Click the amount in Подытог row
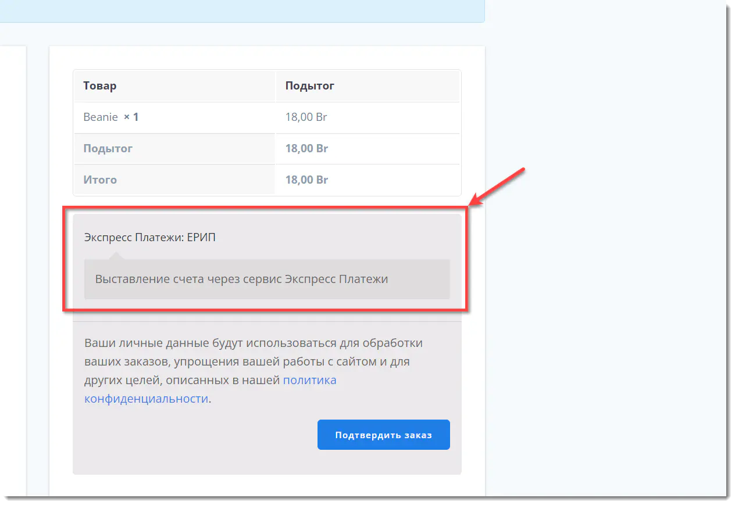Viewport: 735px width, 505px height. click(x=306, y=149)
